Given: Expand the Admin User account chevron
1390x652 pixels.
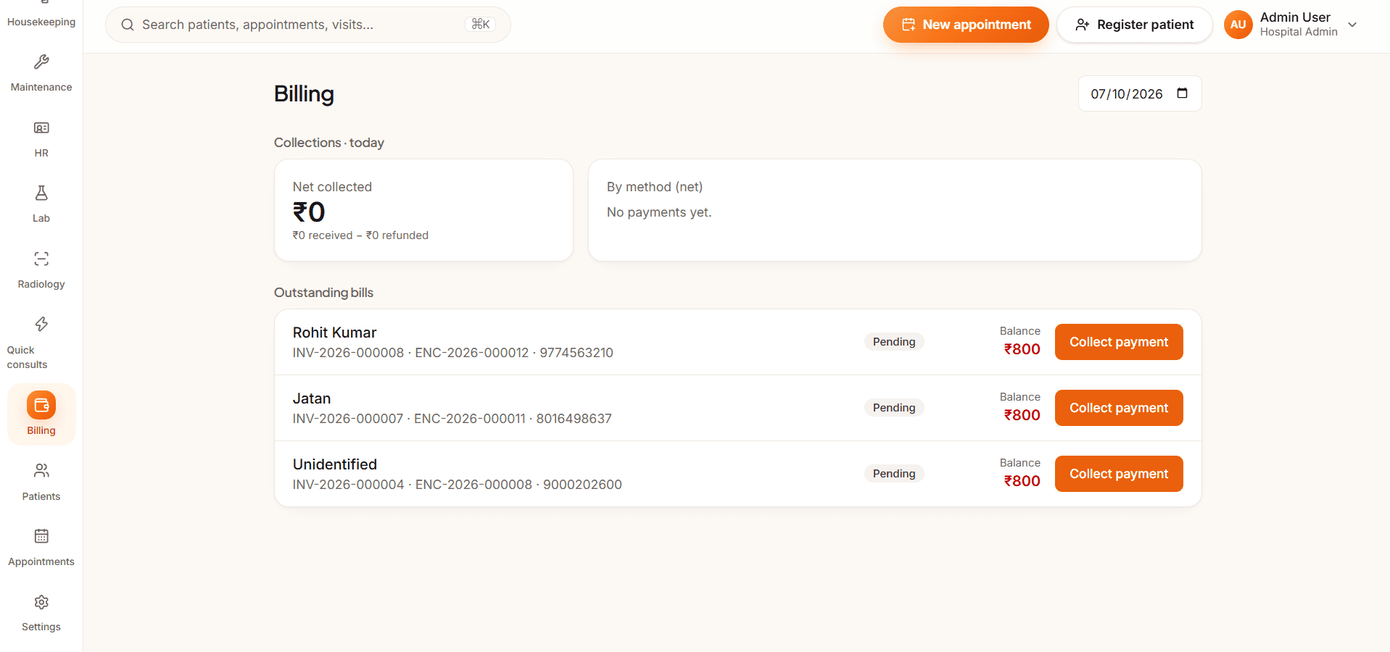Looking at the screenshot, I should click(x=1352, y=25).
